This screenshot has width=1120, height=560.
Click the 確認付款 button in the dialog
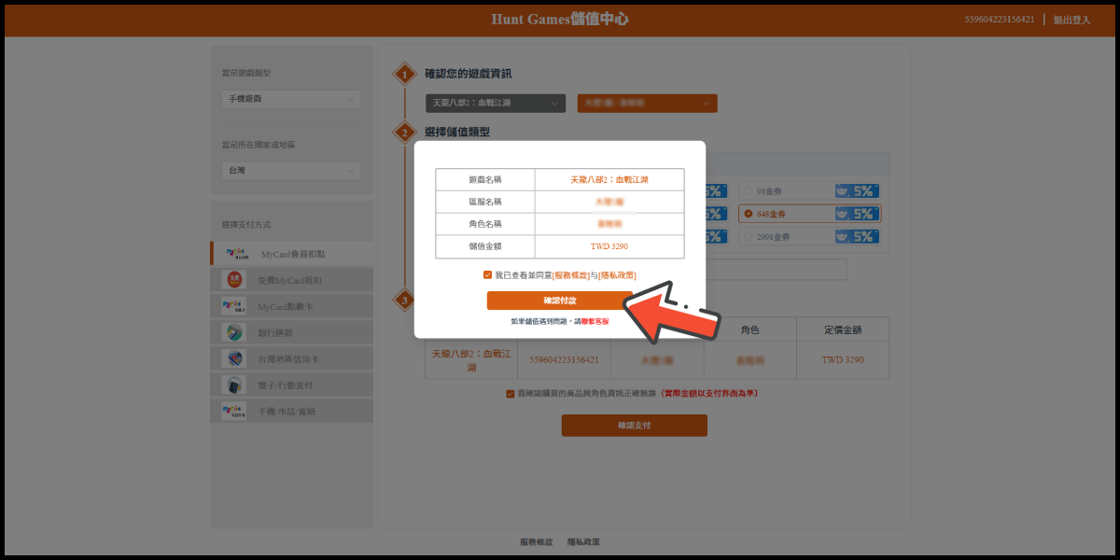click(559, 301)
